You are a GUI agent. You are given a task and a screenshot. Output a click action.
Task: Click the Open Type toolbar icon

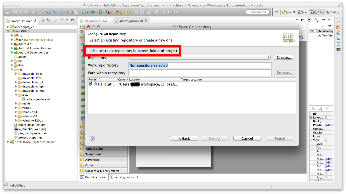coord(116,12)
